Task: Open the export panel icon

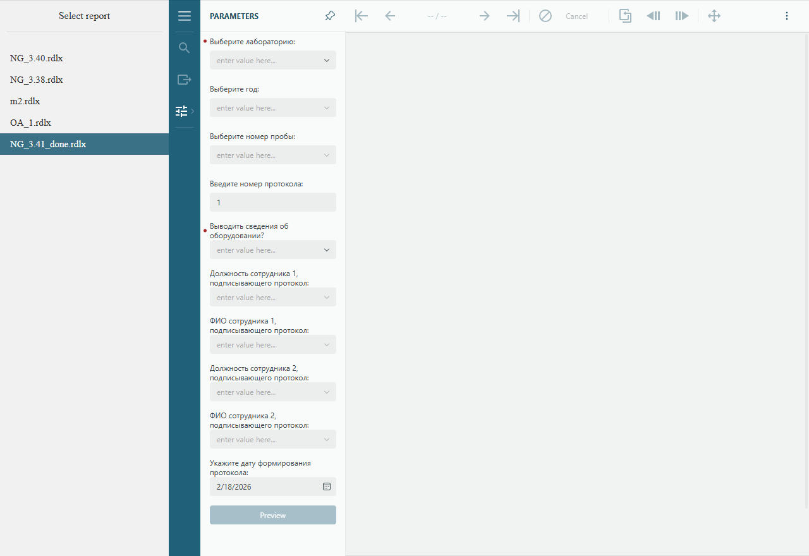Action: tap(185, 80)
